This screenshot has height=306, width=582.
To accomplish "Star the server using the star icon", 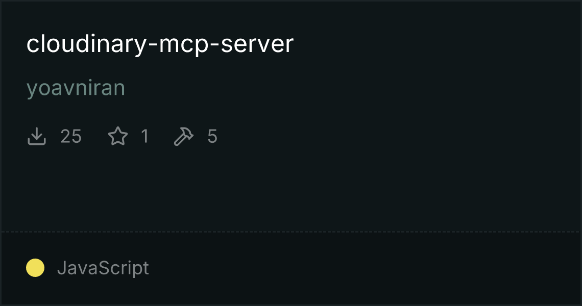I will (x=118, y=136).
